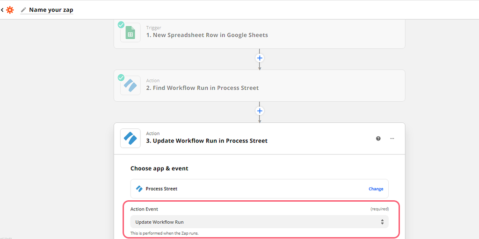Viewport: 479px width, 239px height.
Task: Click the green checkmark on step 2
Action: (x=121, y=77)
